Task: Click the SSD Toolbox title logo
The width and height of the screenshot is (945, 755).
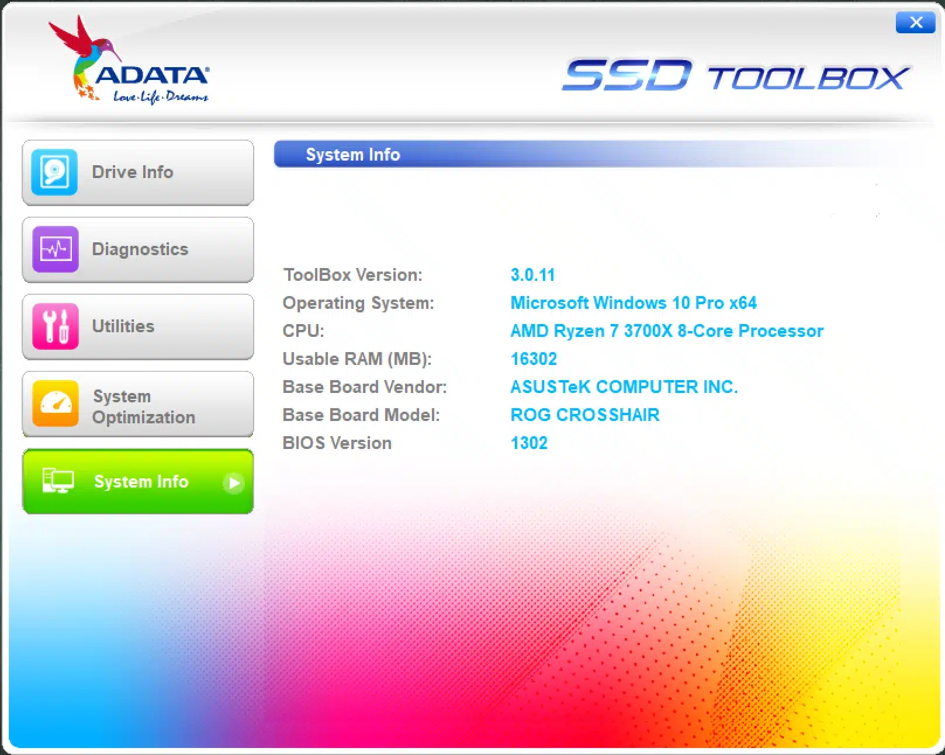Action: pos(735,76)
